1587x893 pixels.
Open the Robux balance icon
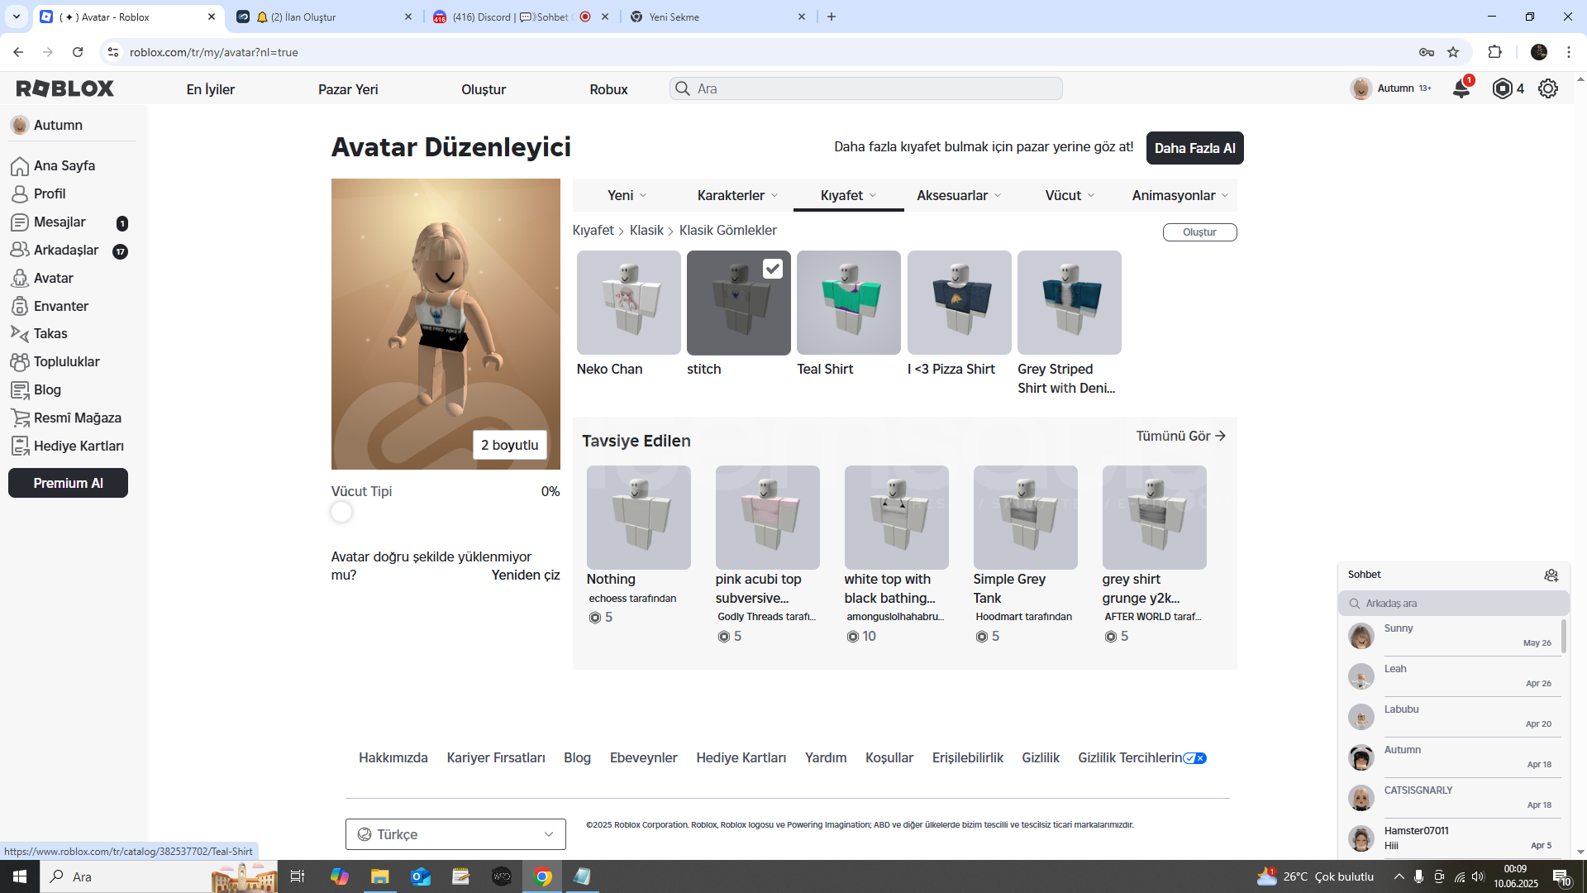tap(1502, 88)
